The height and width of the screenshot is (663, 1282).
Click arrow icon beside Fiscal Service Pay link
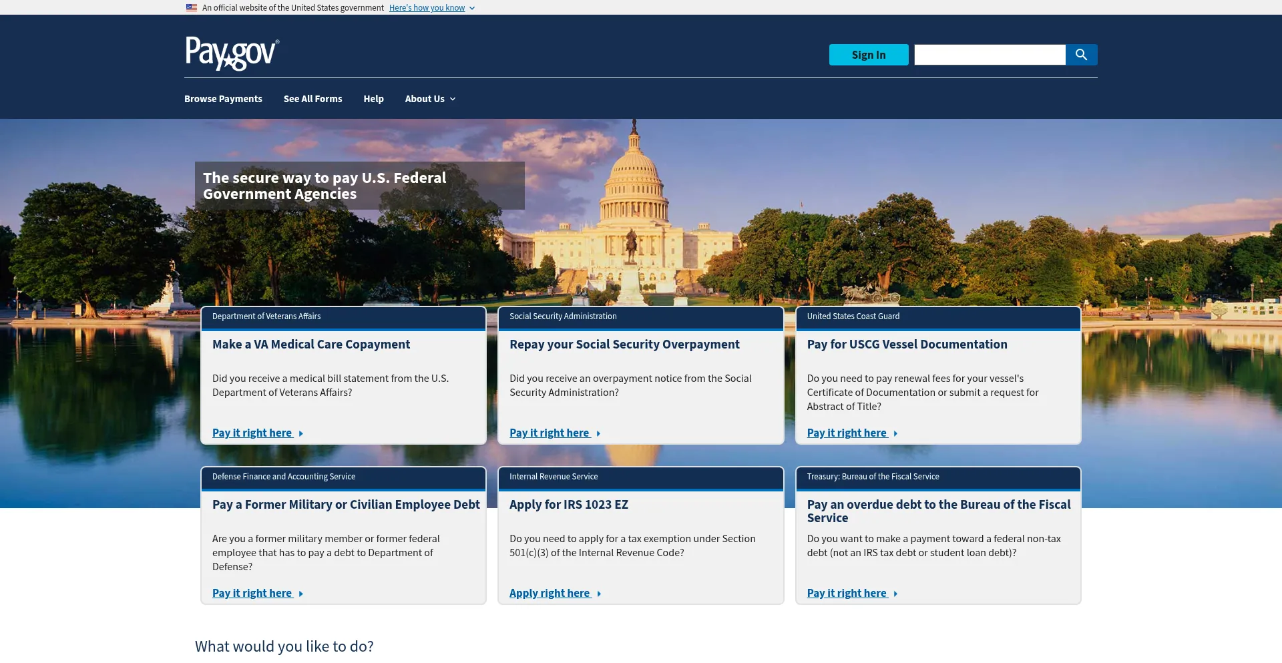coord(895,594)
